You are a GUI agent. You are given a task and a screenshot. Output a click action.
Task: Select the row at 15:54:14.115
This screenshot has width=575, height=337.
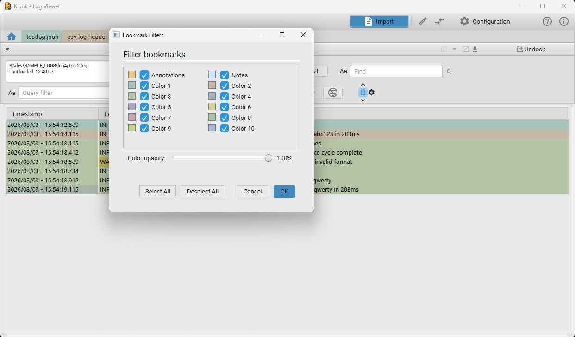tap(287, 134)
